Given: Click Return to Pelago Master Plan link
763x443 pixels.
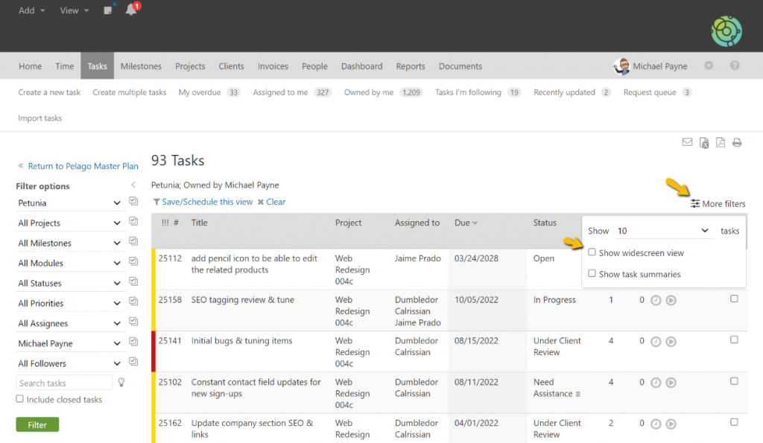Looking at the screenshot, I should point(83,166).
